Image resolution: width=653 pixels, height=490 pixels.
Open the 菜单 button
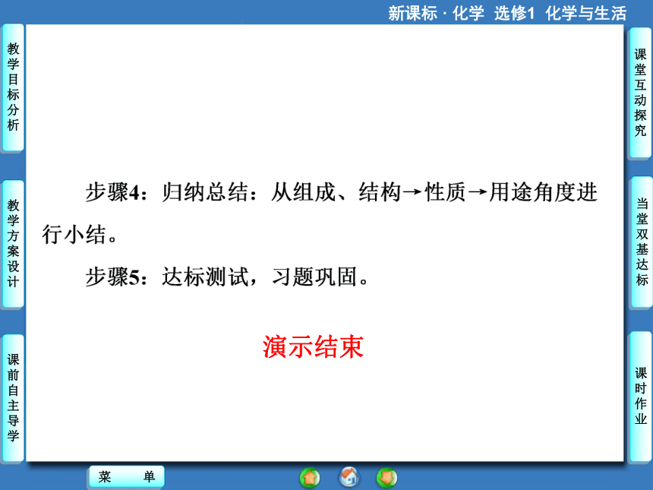127,476
